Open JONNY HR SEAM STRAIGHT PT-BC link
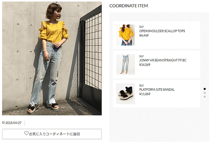 pos(163,60)
